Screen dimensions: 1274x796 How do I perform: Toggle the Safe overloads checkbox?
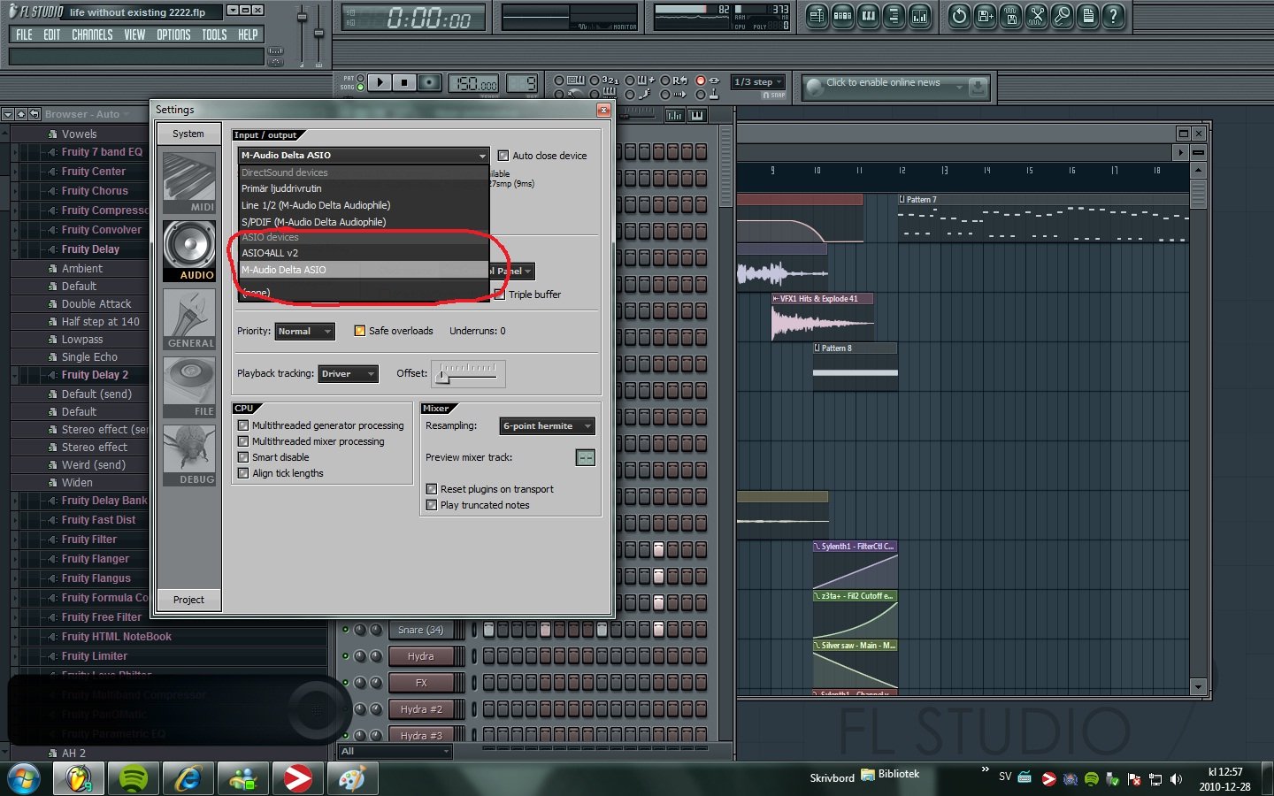coord(359,331)
